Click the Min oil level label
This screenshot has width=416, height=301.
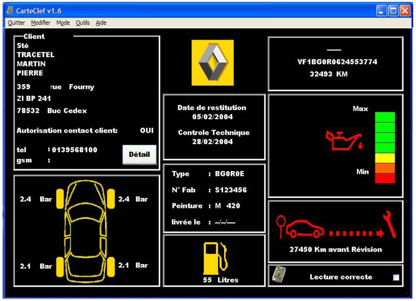[x=363, y=172]
